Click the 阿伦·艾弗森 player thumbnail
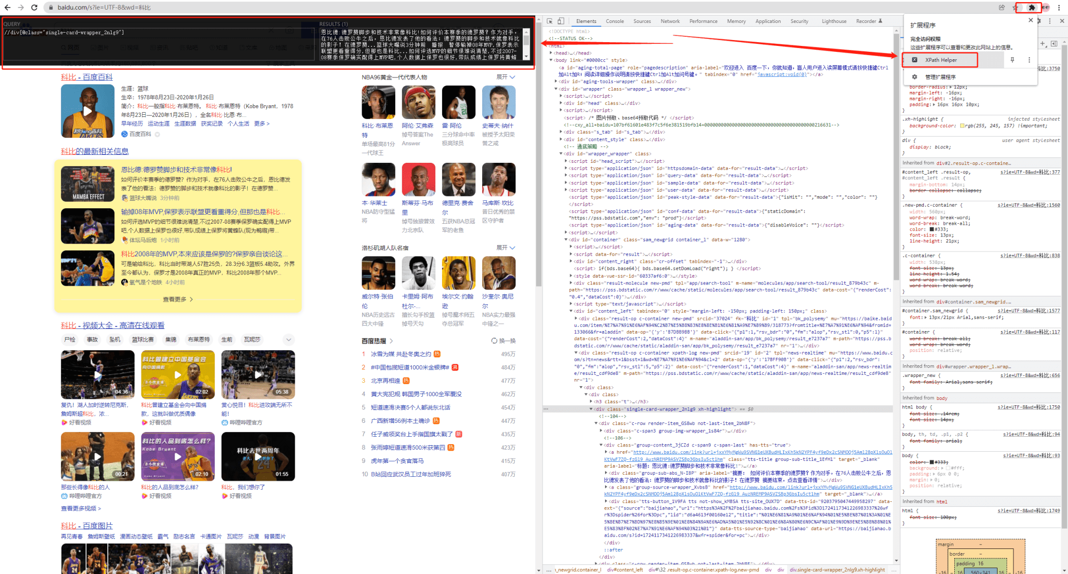This screenshot has width=1068, height=574. point(419,103)
